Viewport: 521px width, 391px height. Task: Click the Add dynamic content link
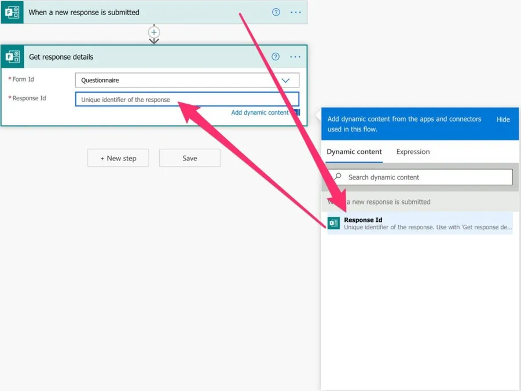259,112
